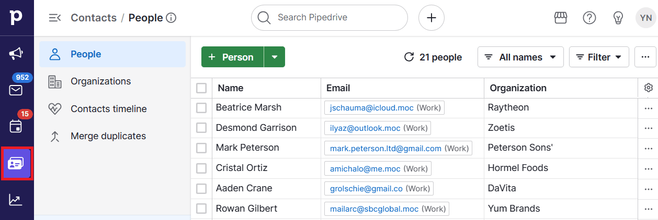Open table column settings gear

(x=649, y=88)
